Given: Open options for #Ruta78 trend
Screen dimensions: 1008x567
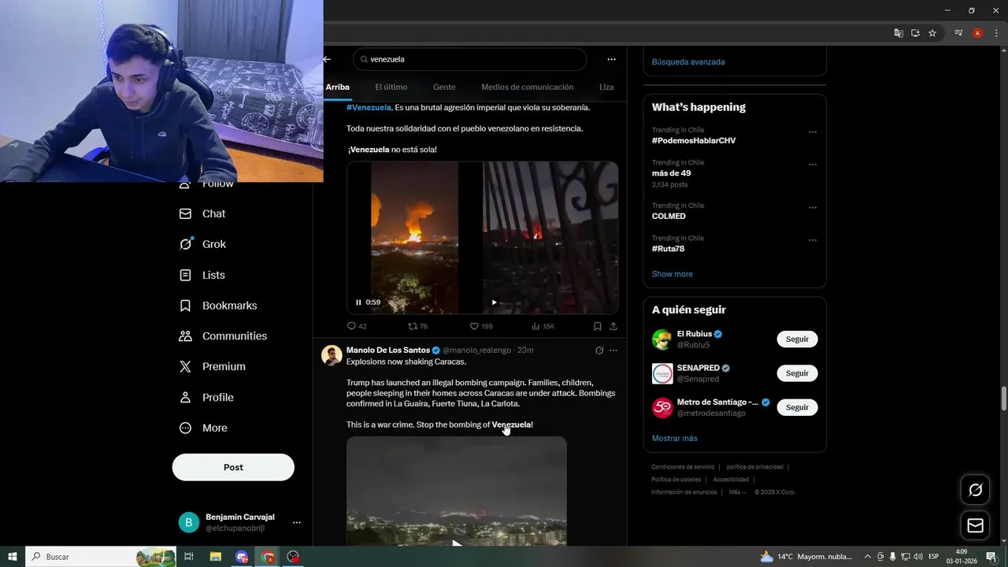Looking at the screenshot, I should [x=813, y=240].
